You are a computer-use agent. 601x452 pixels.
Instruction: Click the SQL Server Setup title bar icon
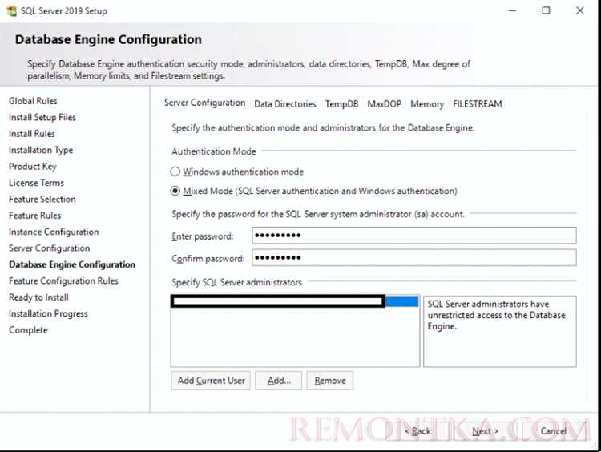[12, 10]
